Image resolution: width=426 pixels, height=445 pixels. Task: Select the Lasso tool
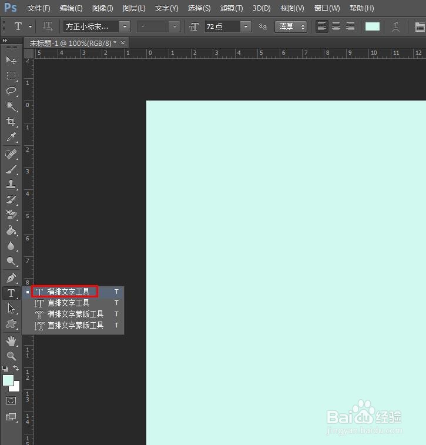(11, 91)
